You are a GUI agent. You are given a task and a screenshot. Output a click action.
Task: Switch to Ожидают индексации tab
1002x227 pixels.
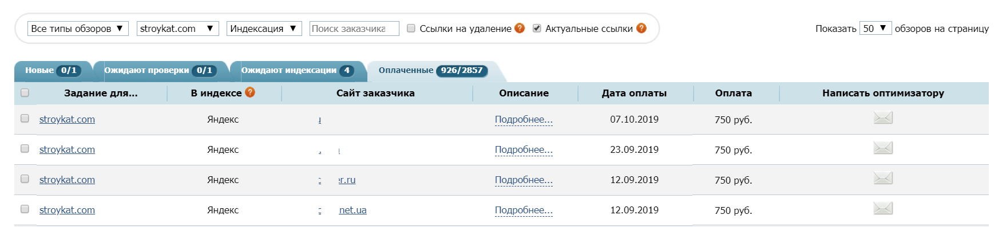click(x=298, y=71)
